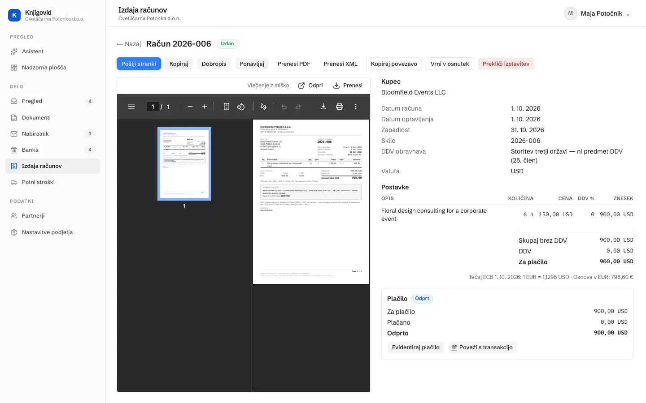The height and width of the screenshot is (403, 646).
Task: Open Nabiralnik inbox
Action: click(x=53, y=134)
